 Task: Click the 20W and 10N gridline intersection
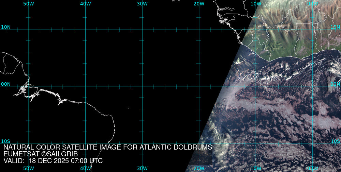(199, 29)
